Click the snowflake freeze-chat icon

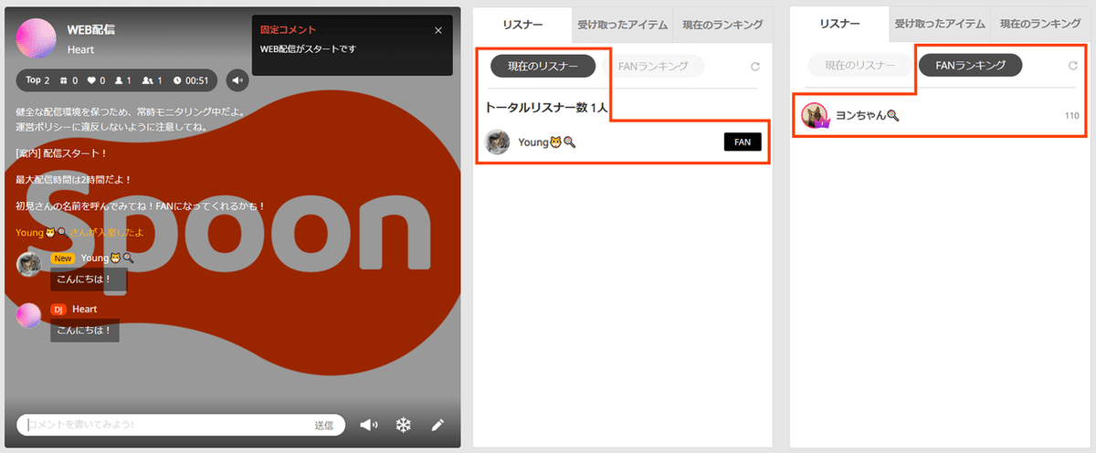pos(403,425)
